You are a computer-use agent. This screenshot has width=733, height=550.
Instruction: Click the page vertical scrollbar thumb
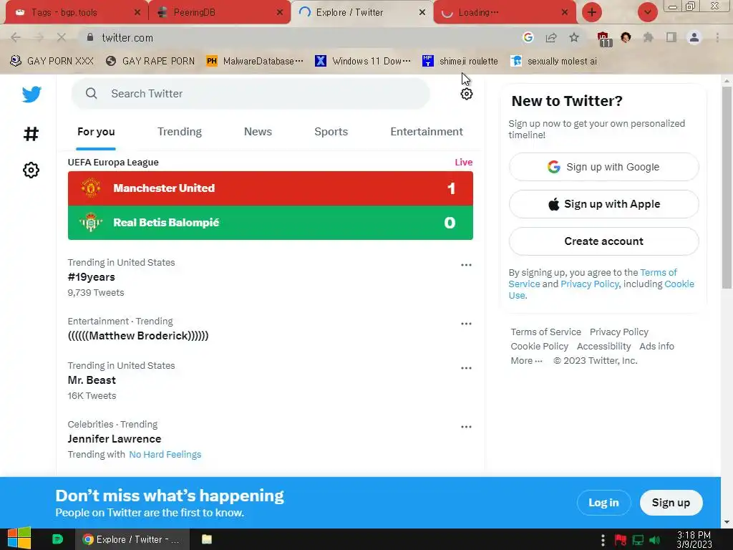pyautogui.click(x=727, y=187)
